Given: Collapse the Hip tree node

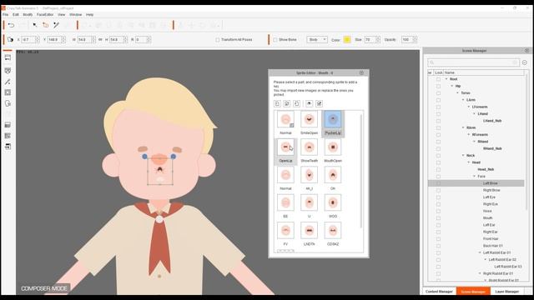Looking at the screenshot, I should click(452, 86).
